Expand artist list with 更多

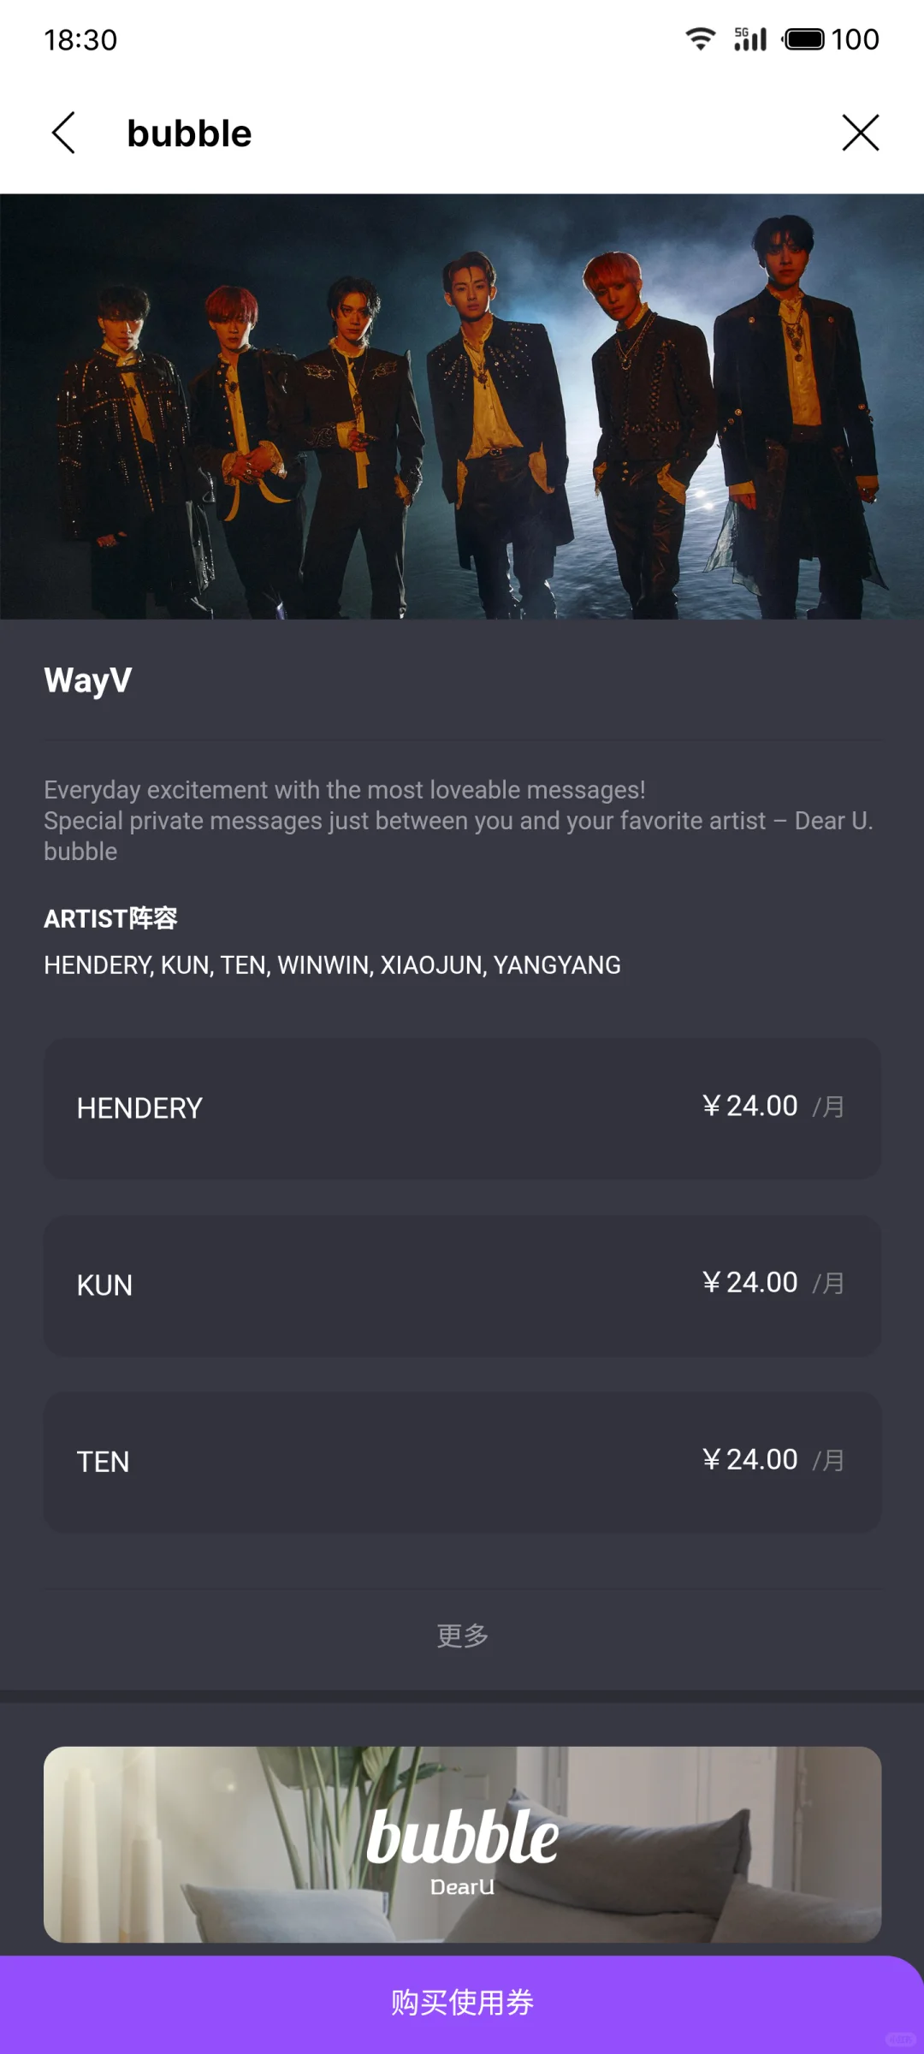[x=462, y=1635]
